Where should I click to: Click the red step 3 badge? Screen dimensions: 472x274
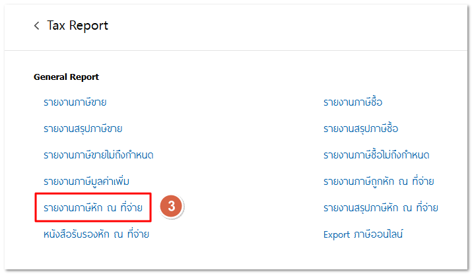click(171, 206)
